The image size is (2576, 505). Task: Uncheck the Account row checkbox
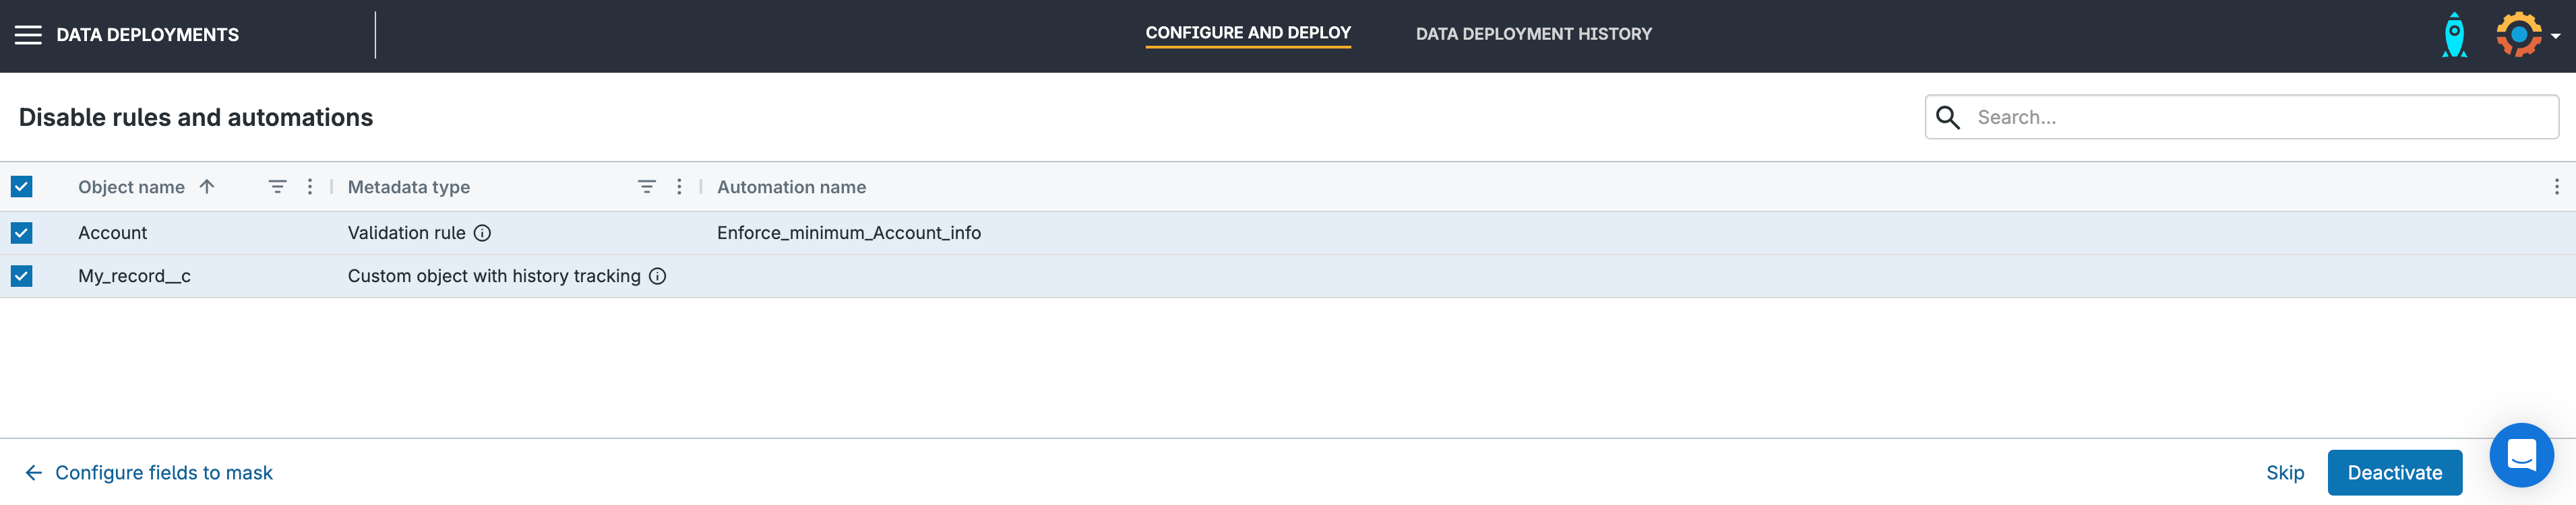(22, 233)
